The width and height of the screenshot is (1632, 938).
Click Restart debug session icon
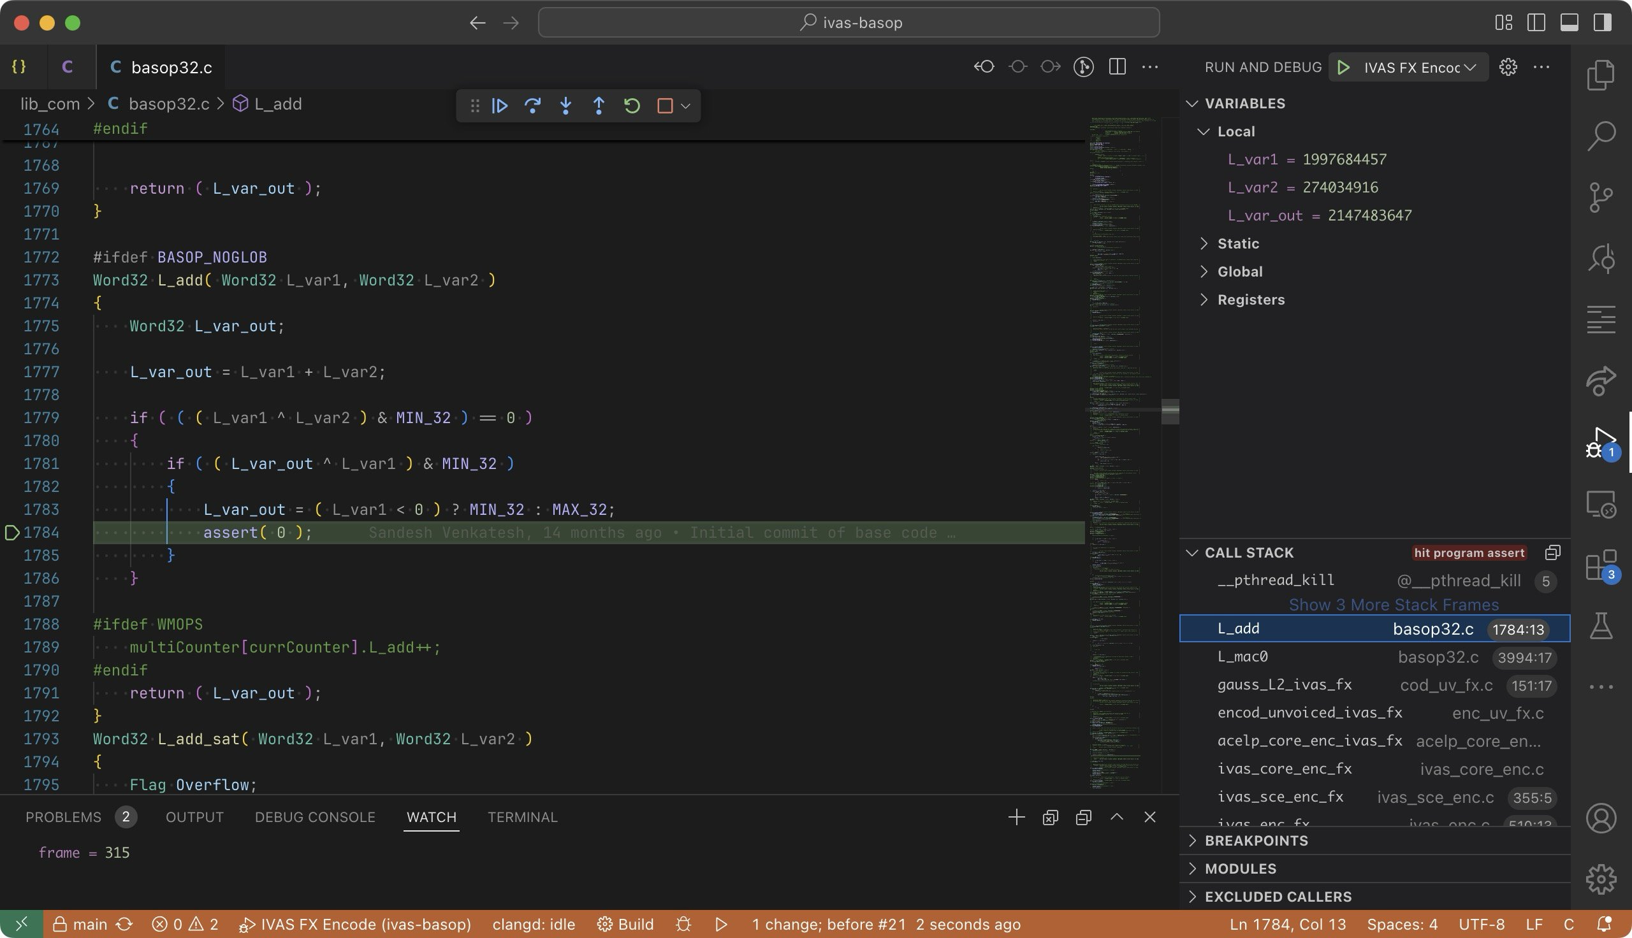pos(632,106)
